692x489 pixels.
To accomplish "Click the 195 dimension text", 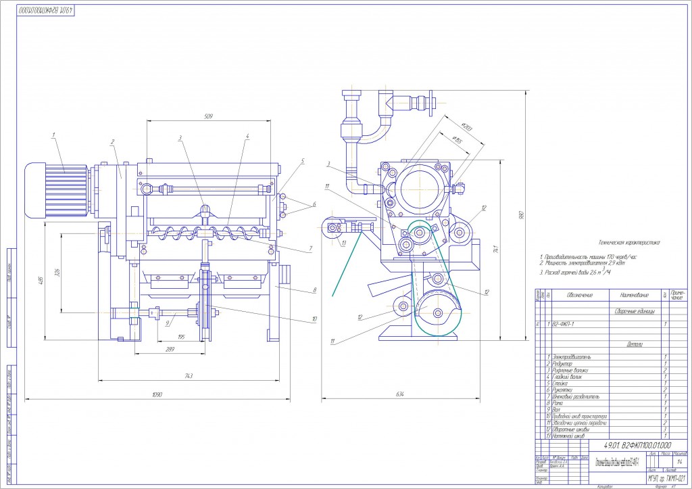I will (x=181, y=337).
